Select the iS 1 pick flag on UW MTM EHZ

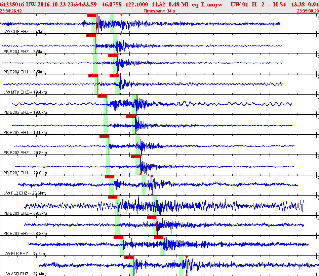(x=114, y=76)
